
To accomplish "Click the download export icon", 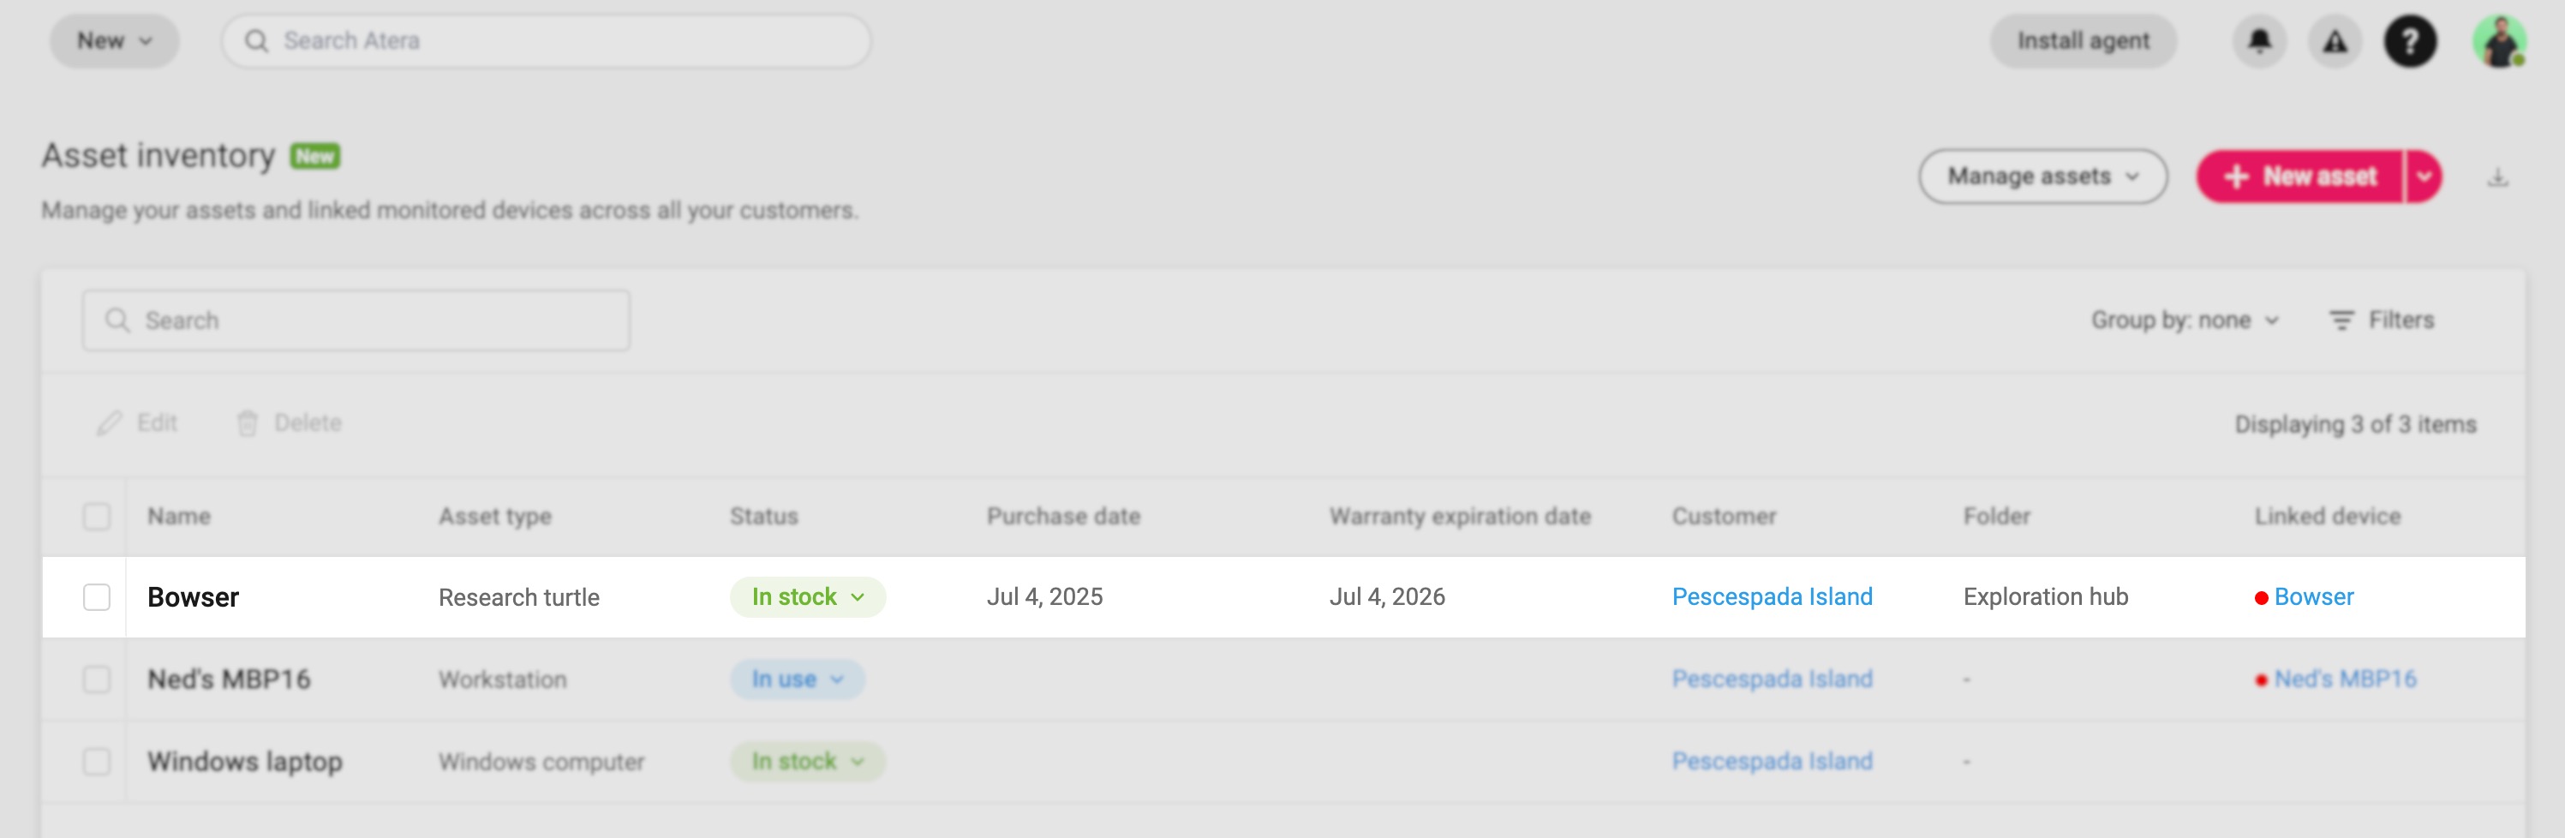I will pyautogui.click(x=2497, y=177).
